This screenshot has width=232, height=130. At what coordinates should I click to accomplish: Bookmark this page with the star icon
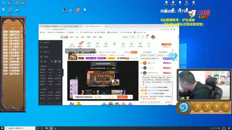point(168,29)
